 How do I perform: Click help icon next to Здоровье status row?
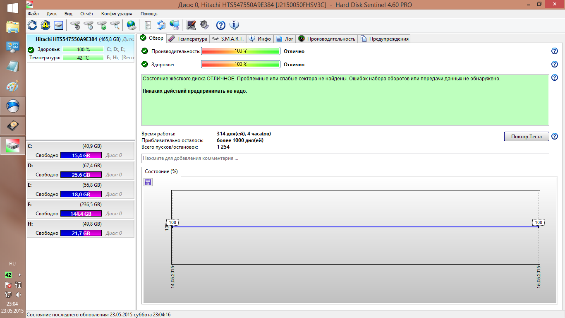555,64
